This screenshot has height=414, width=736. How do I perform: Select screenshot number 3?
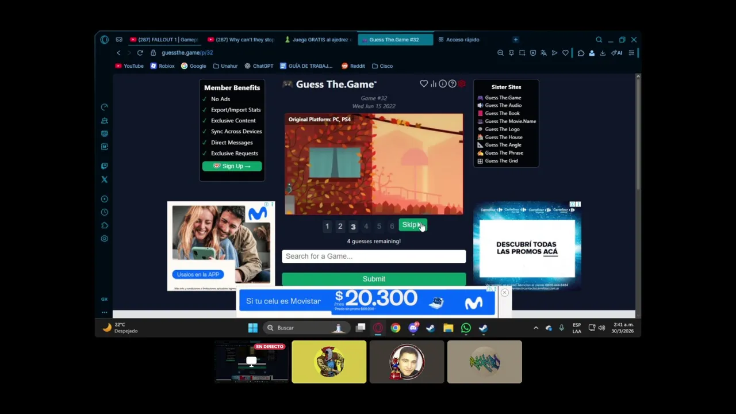coord(353,227)
